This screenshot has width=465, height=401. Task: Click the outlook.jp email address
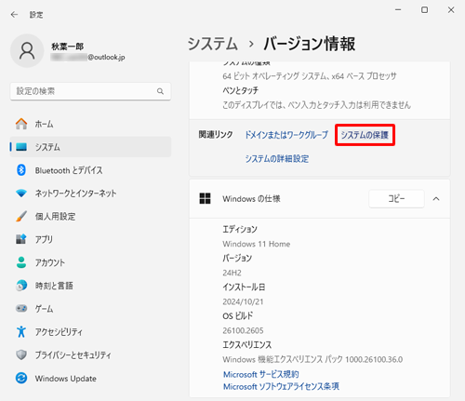[x=88, y=58]
